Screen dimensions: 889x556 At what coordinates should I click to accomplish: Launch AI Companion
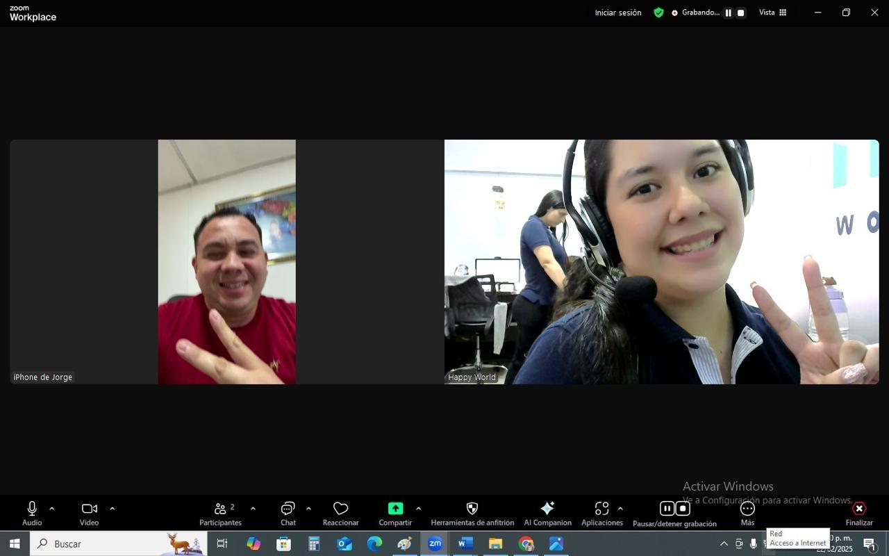[547, 514]
